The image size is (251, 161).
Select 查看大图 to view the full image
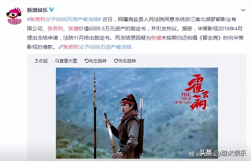66,61
